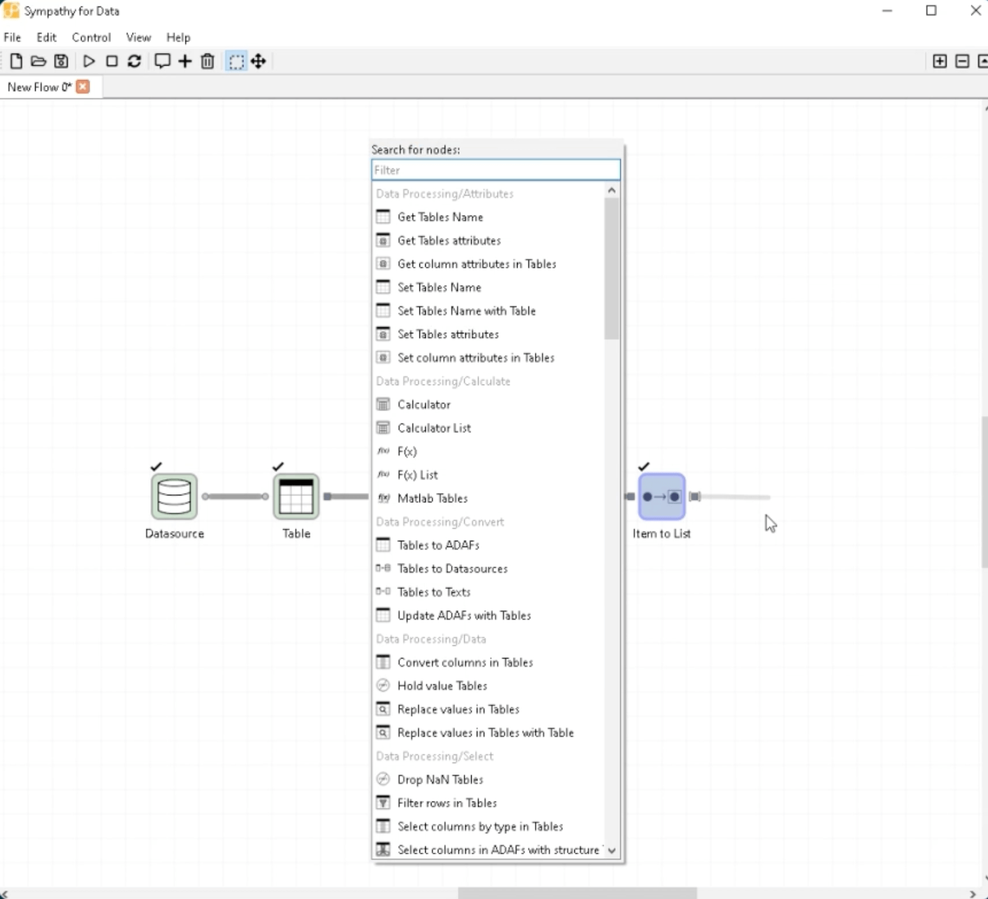Click the New flow icon in toolbar
This screenshot has width=988, height=899.
pos(16,61)
